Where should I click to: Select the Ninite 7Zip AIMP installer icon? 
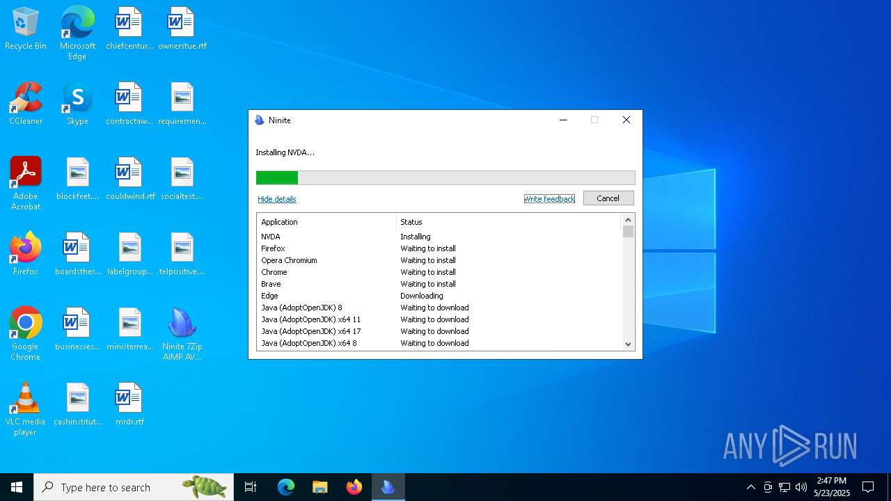(x=182, y=334)
